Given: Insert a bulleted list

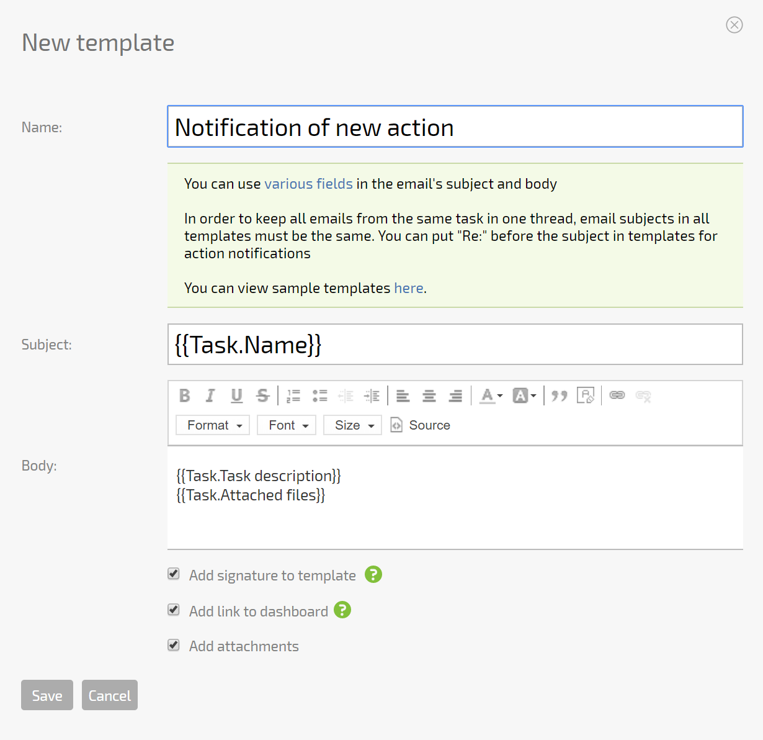Looking at the screenshot, I should pyautogui.click(x=319, y=395).
